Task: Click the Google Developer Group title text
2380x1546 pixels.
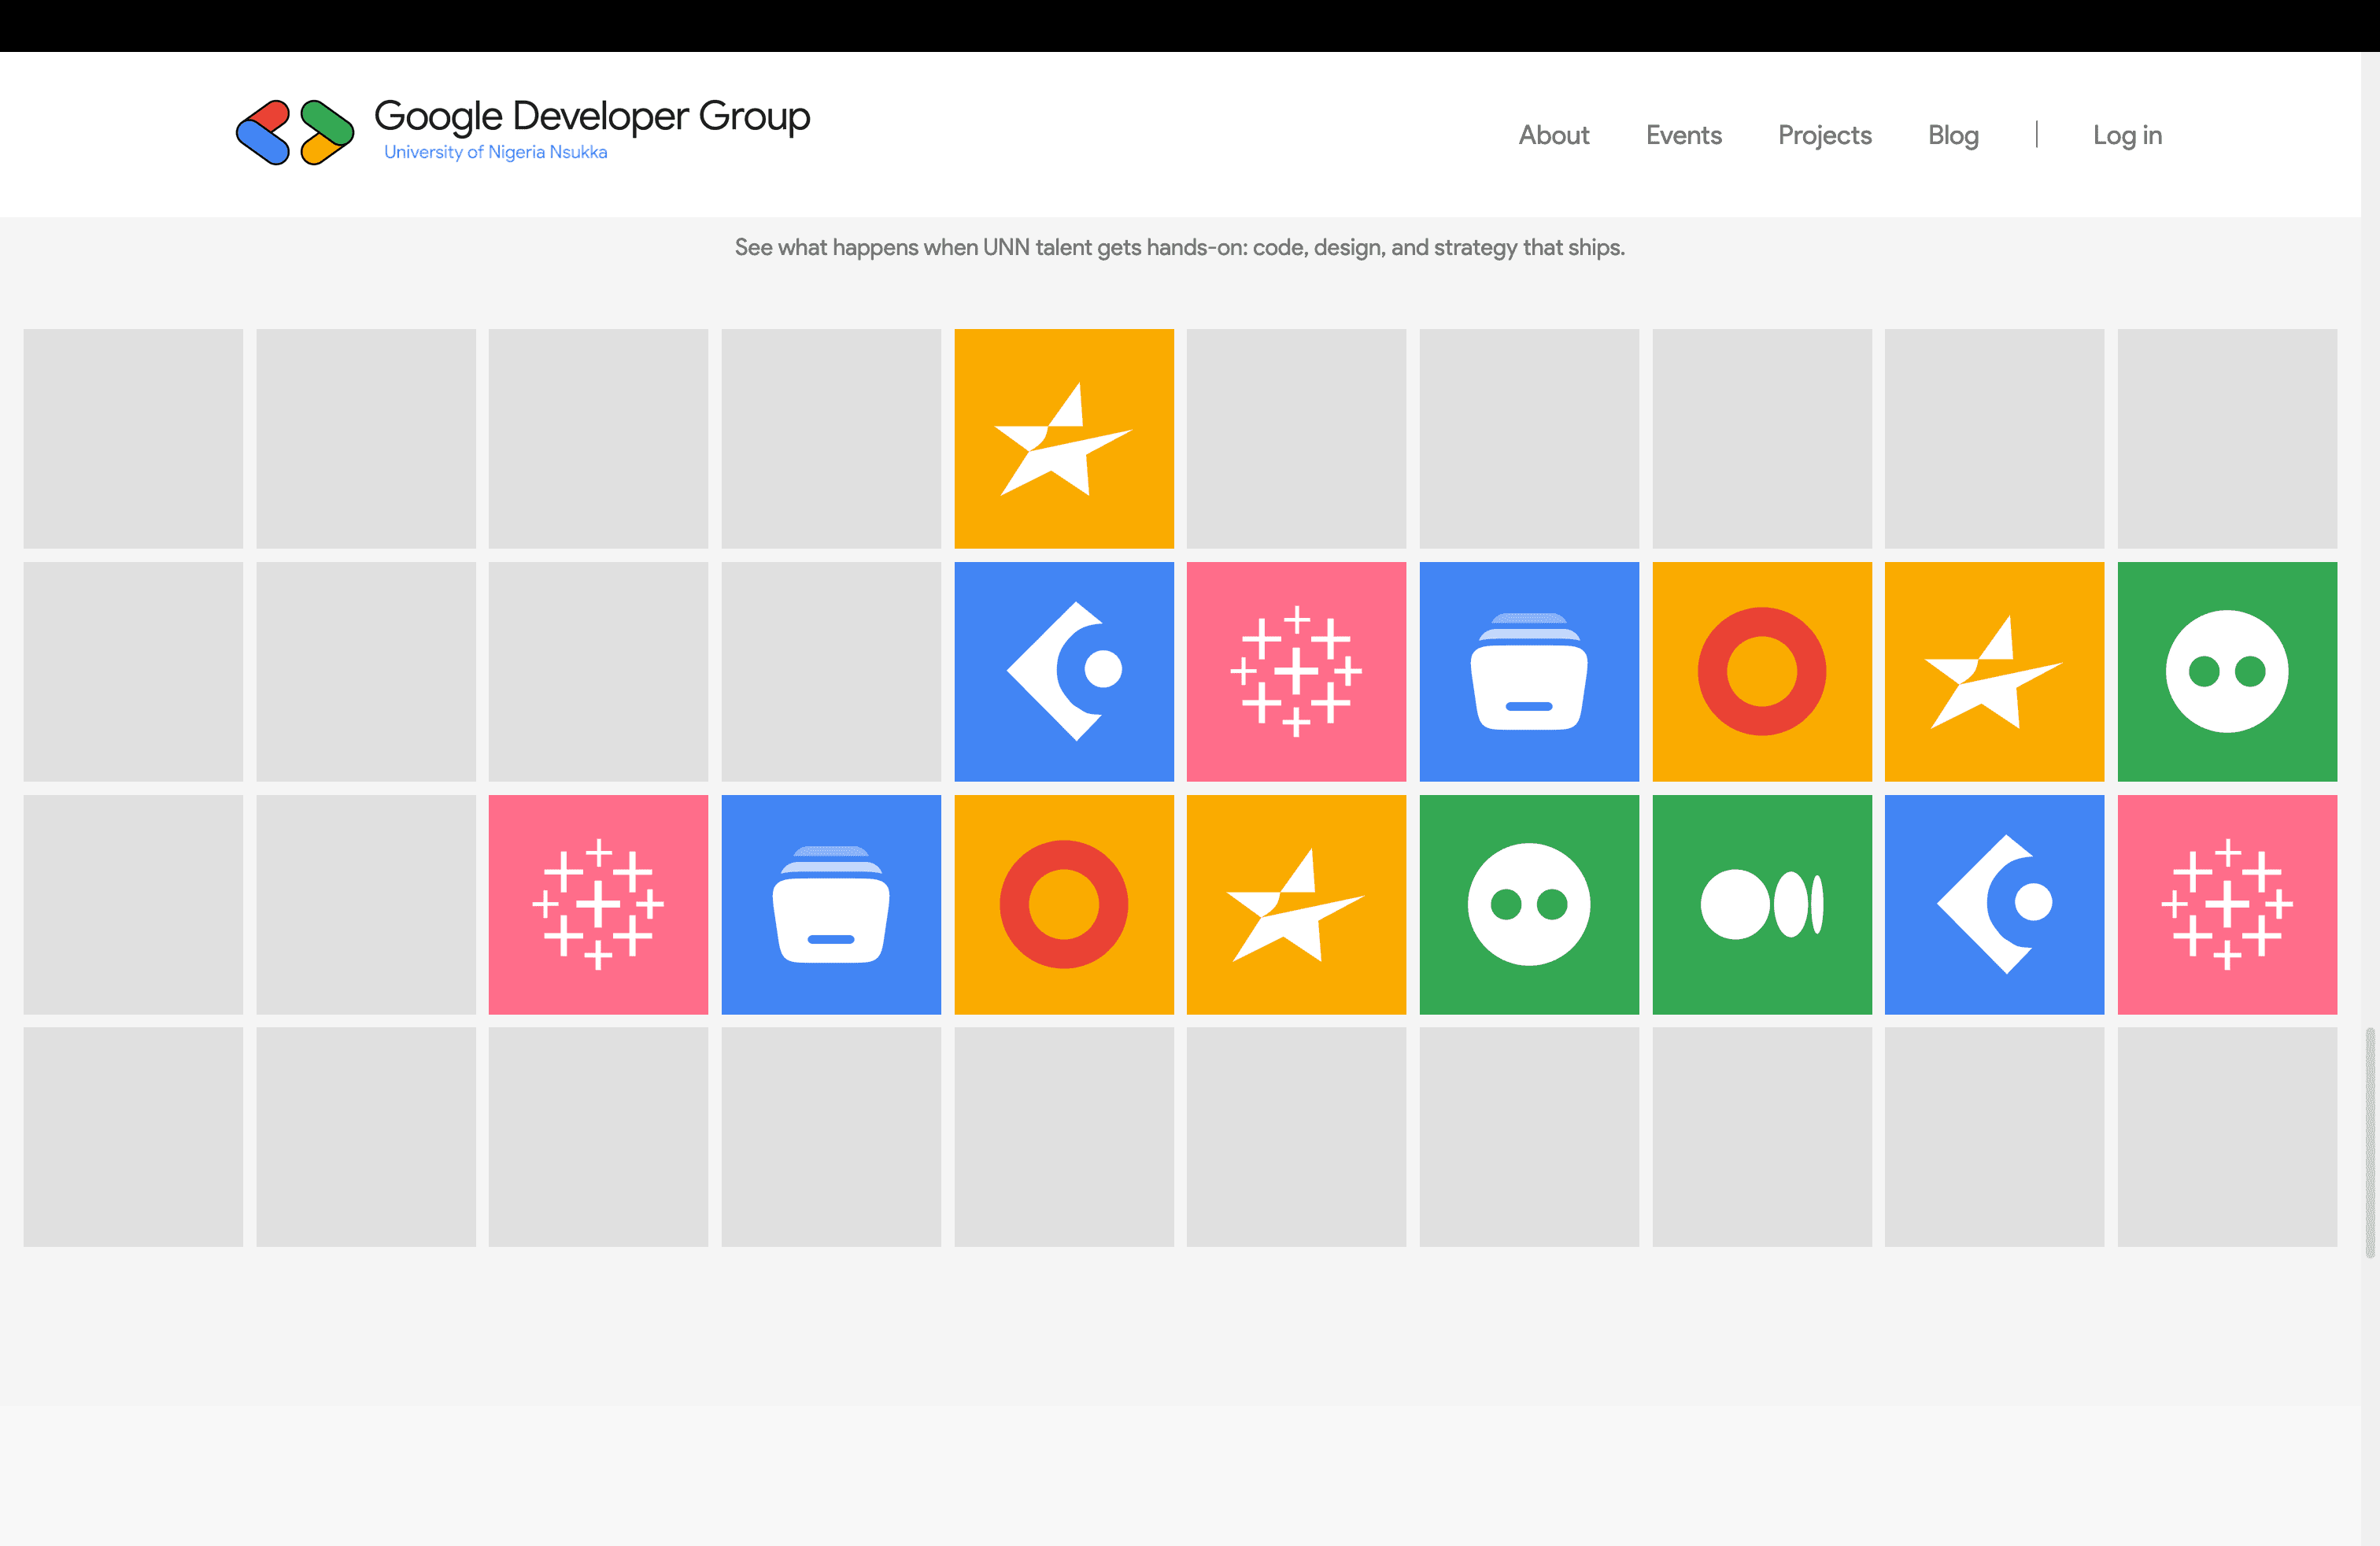Action: 592,116
